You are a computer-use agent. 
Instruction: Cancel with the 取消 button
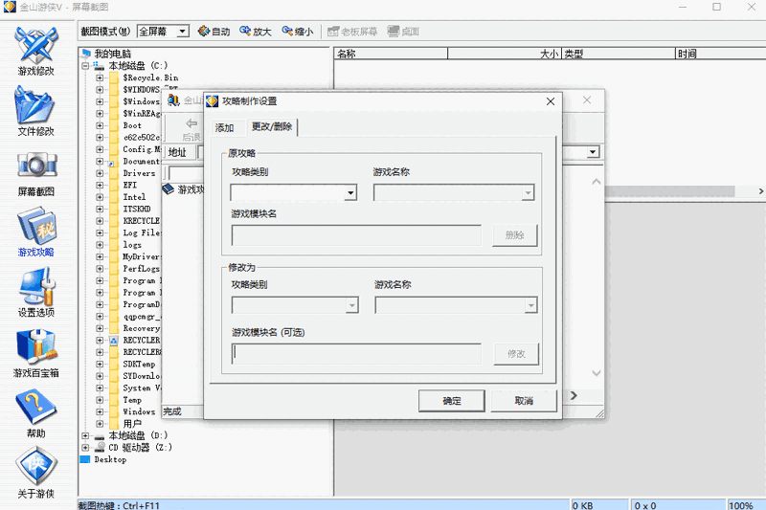point(524,401)
